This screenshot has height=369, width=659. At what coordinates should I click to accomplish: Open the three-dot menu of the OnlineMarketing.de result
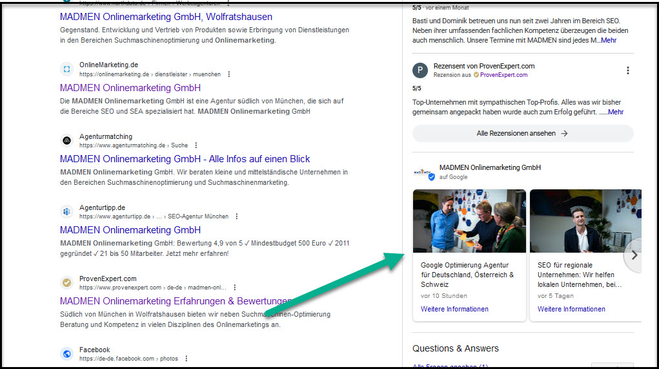pos(229,74)
